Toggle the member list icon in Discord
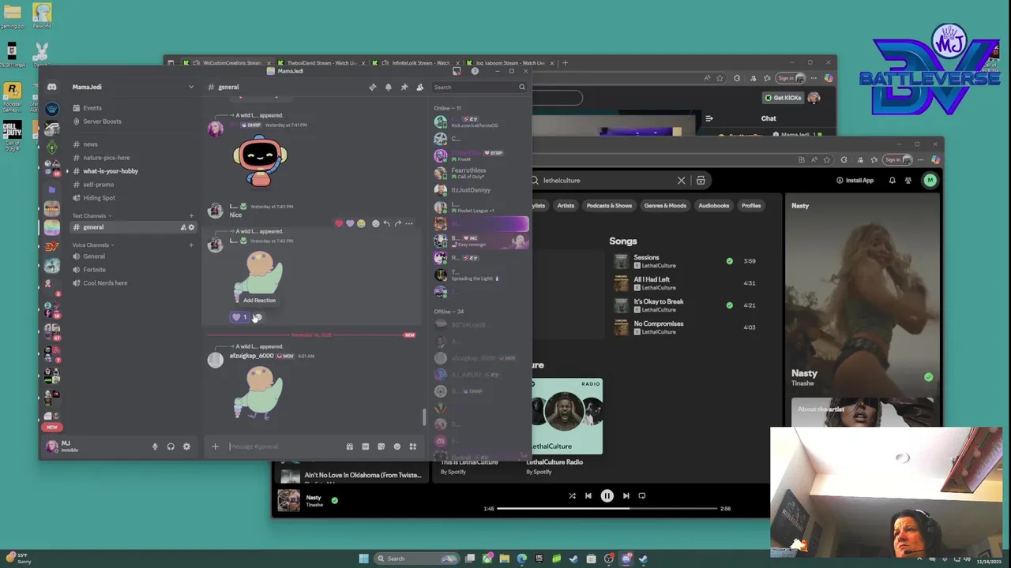Image resolution: width=1011 pixels, height=568 pixels. tap(419, 87)
